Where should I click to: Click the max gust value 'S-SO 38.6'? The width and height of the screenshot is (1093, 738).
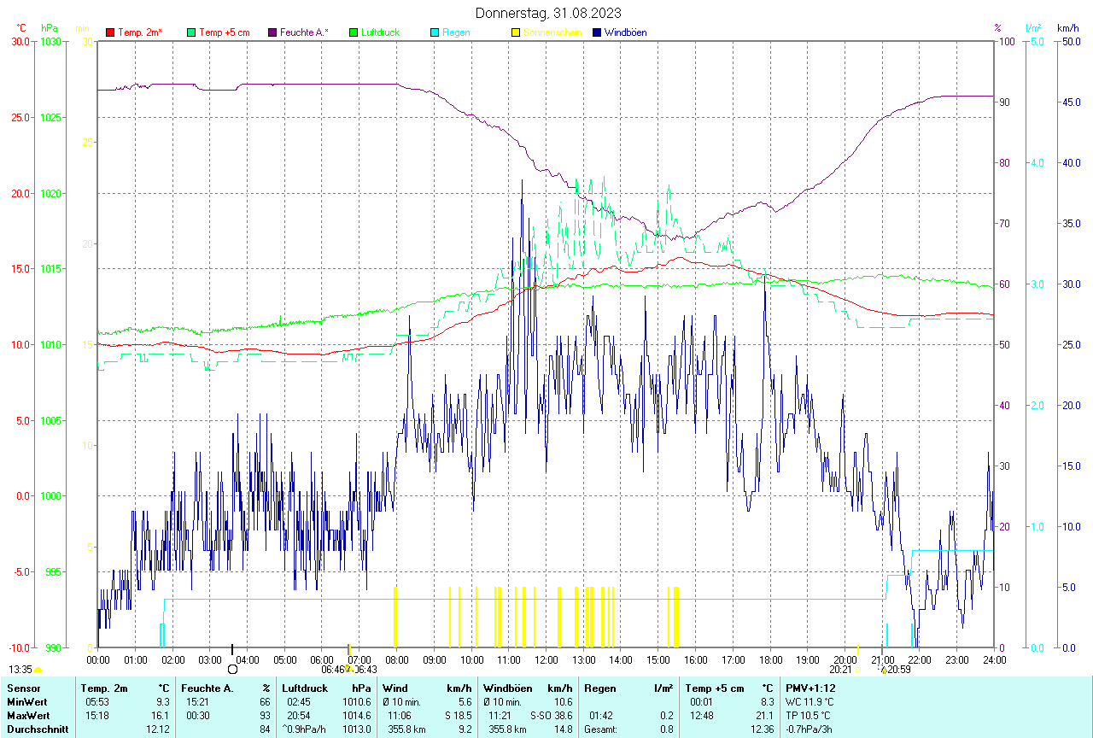click(551, 716)
